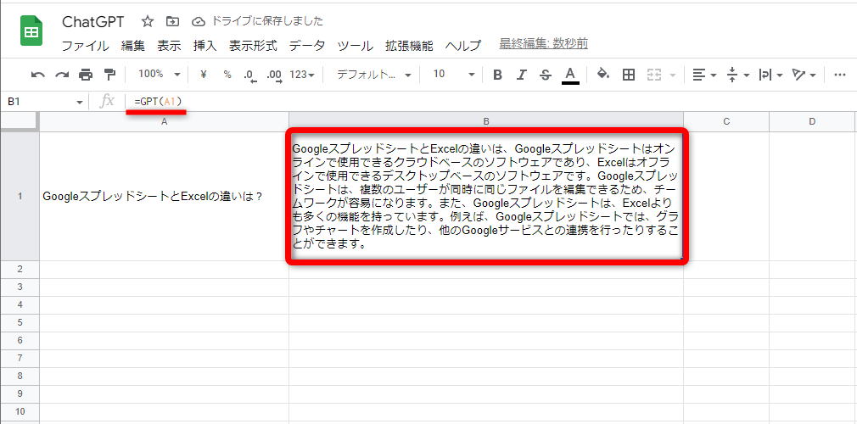Select the paint format roller
The height and width of the screenshot is (424, 857).
click(109, 75)
